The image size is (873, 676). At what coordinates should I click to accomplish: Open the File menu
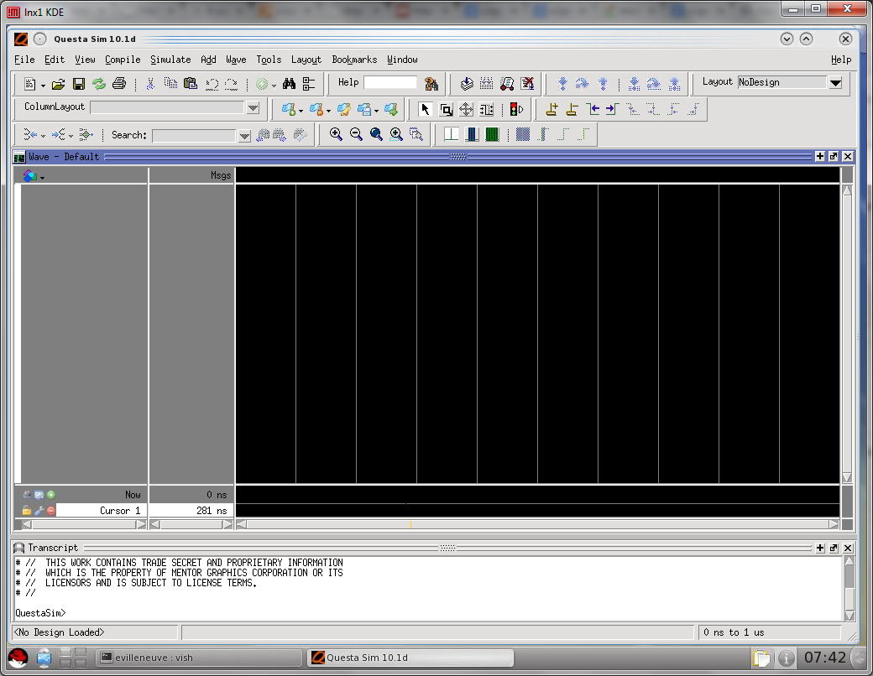(x=24, y=60)
